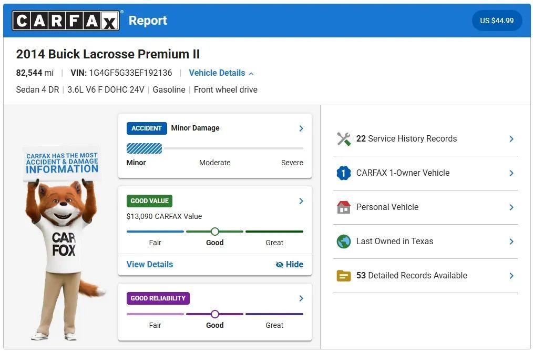Click the CARFAX logo
Image resolution: width=533 pixels, height=351 pixels.
(66, 21)
